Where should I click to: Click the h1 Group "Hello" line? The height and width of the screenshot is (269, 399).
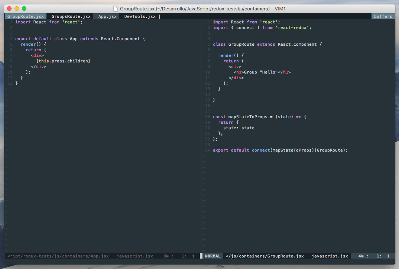pos(262,72)
